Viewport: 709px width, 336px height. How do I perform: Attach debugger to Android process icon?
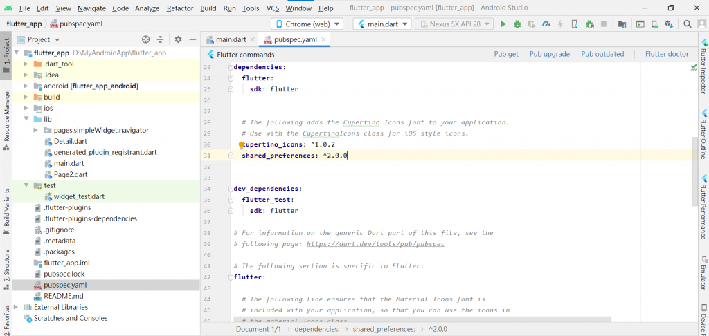(589, 24)
